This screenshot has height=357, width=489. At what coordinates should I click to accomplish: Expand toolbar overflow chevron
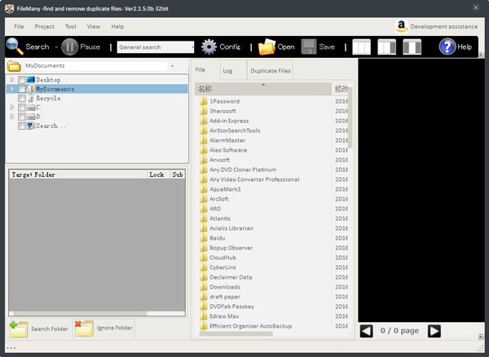pyautogui.click(x=481, y=55)
